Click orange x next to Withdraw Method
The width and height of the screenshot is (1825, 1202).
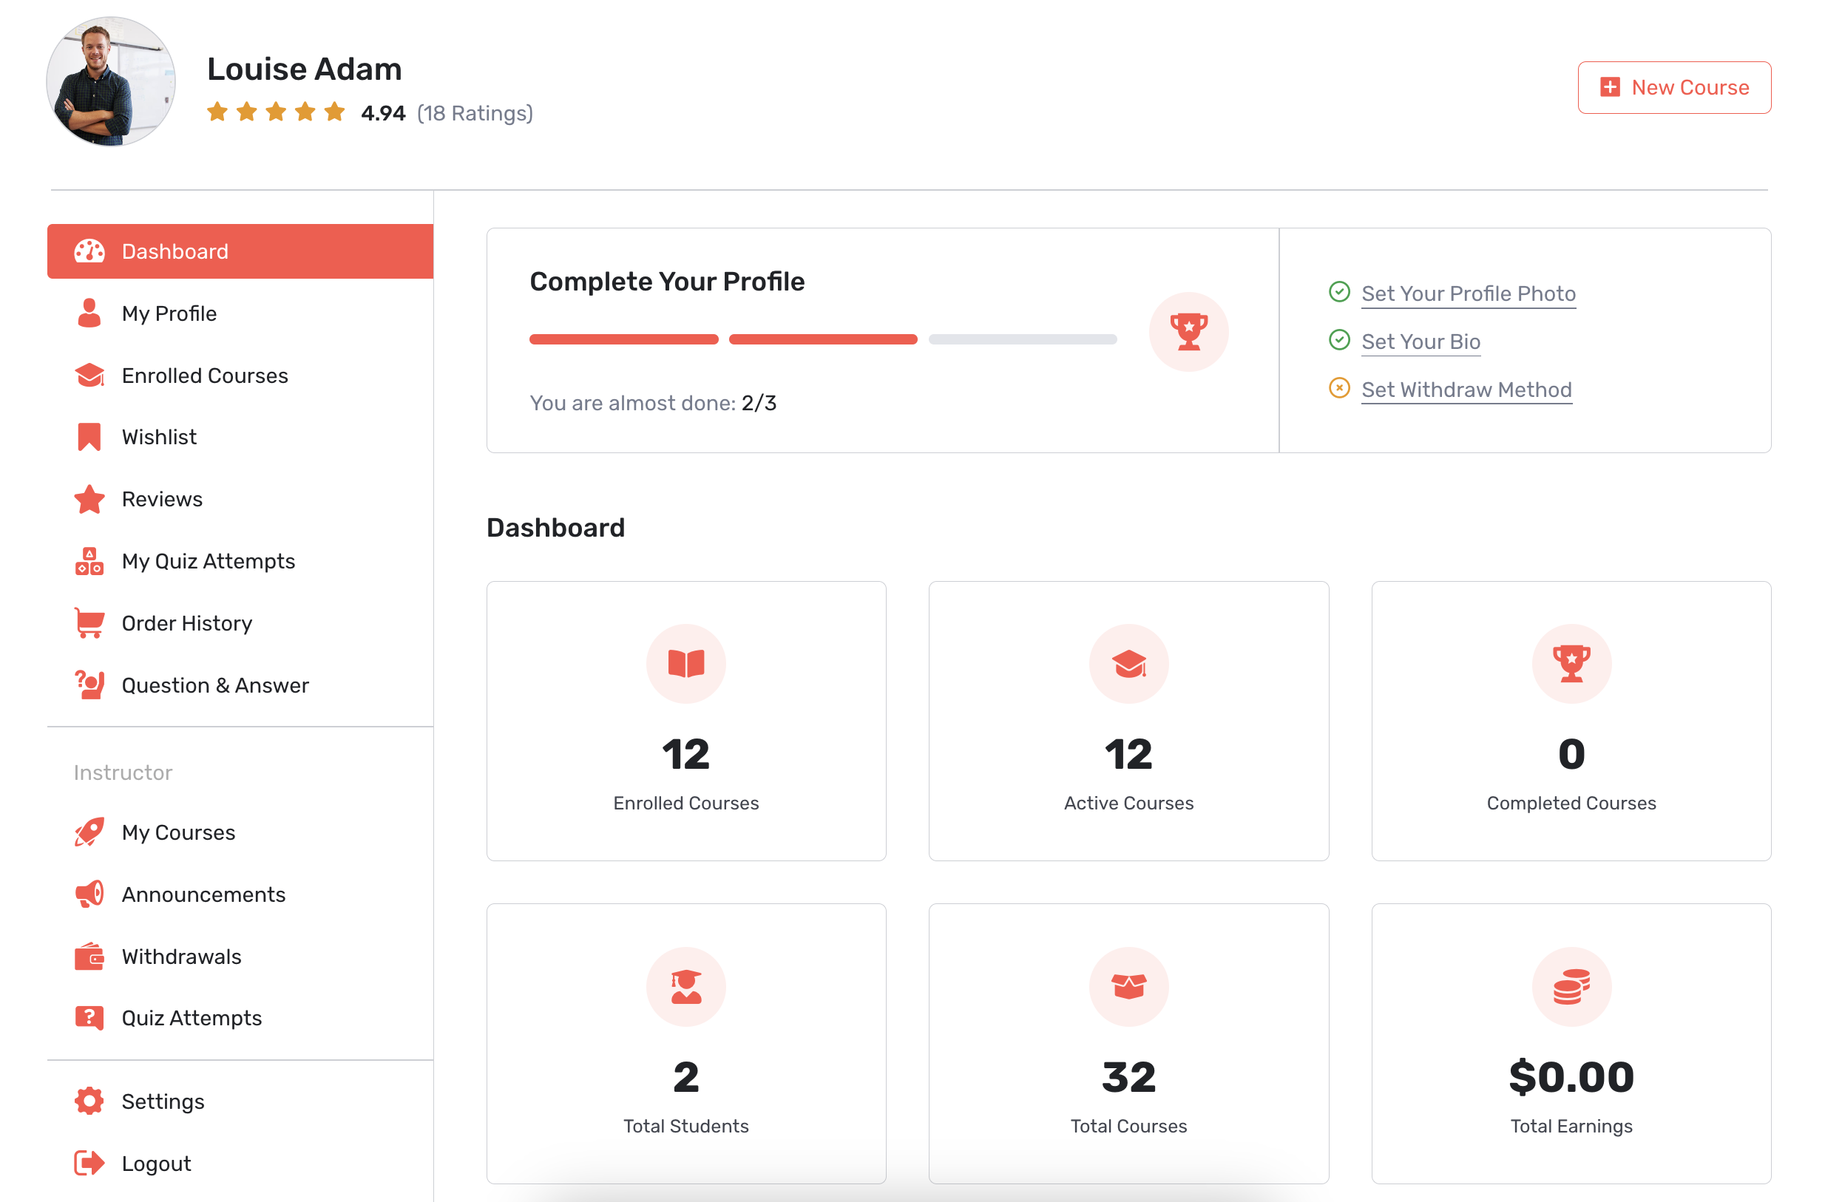click(x=1339, y=389)
